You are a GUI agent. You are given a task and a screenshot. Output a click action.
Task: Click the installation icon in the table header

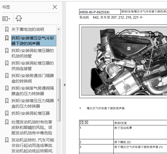point(86,122)
